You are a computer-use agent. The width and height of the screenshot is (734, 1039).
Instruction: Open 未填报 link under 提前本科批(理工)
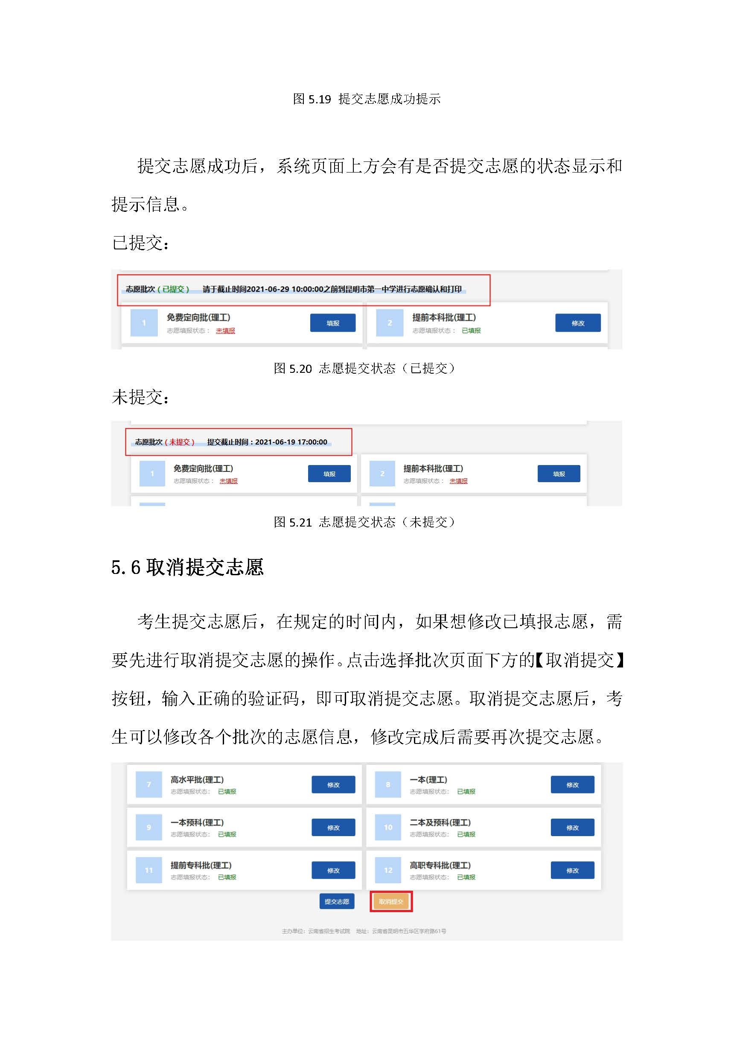[459, 481]
